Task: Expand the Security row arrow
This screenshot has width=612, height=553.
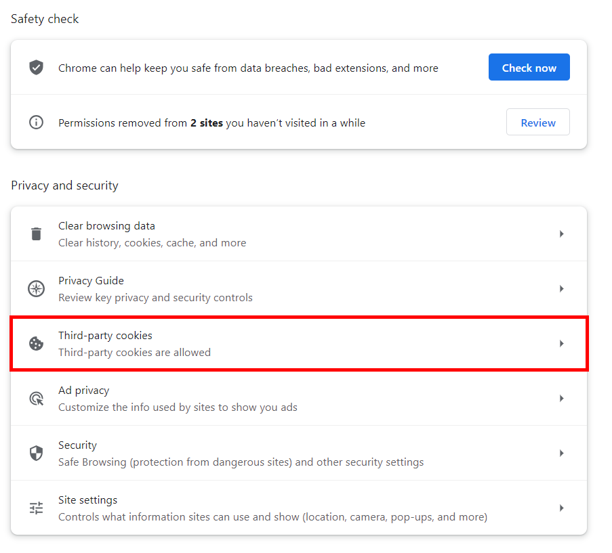Action: click(x=561, y=454)
